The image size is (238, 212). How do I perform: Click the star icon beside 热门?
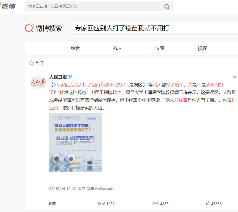[x=31, y=63]
